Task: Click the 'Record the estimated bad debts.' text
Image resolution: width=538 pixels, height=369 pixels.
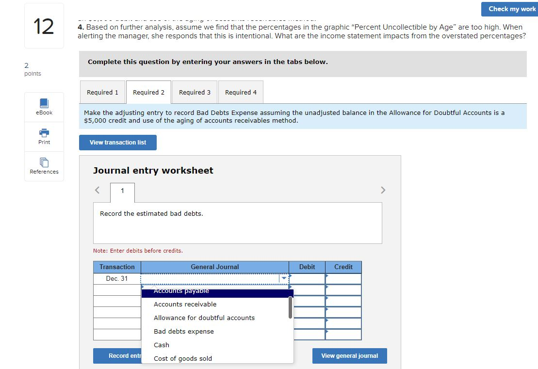Action: 151,214
